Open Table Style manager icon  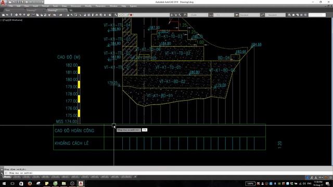pos(237,15)
